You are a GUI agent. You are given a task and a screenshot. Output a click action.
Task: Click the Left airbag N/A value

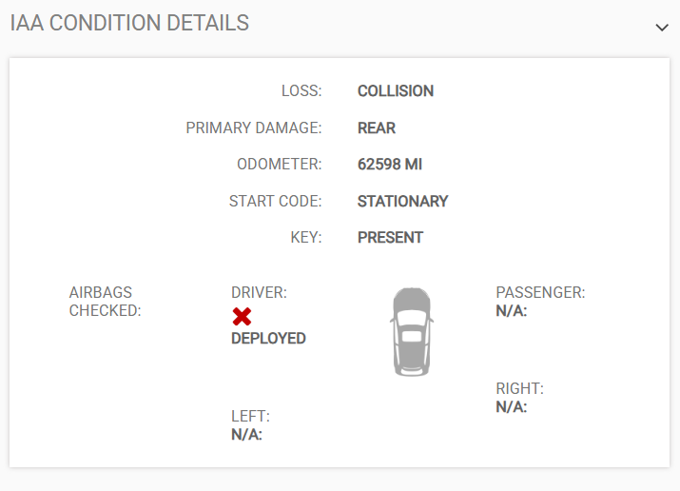tap(246, 435)
